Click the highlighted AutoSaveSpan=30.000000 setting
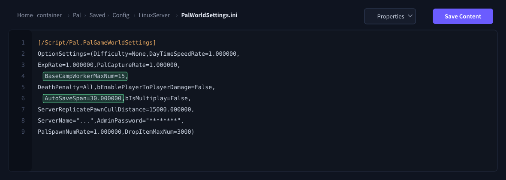The image size is (506, 180). pos(83,98)
